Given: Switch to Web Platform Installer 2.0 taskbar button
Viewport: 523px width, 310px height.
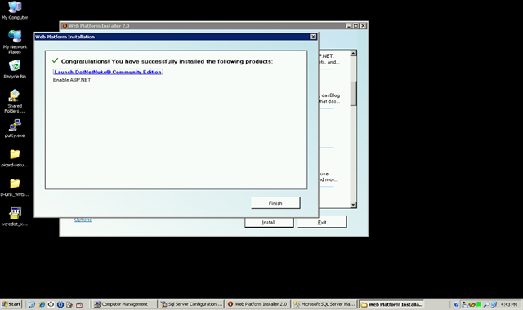Looking at the screenshot, I should (x=258, y=304).
